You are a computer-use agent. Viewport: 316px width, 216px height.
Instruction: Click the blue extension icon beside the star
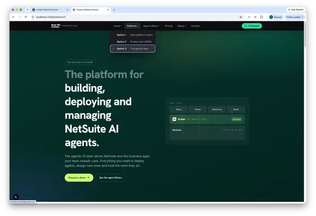point(249,17)
